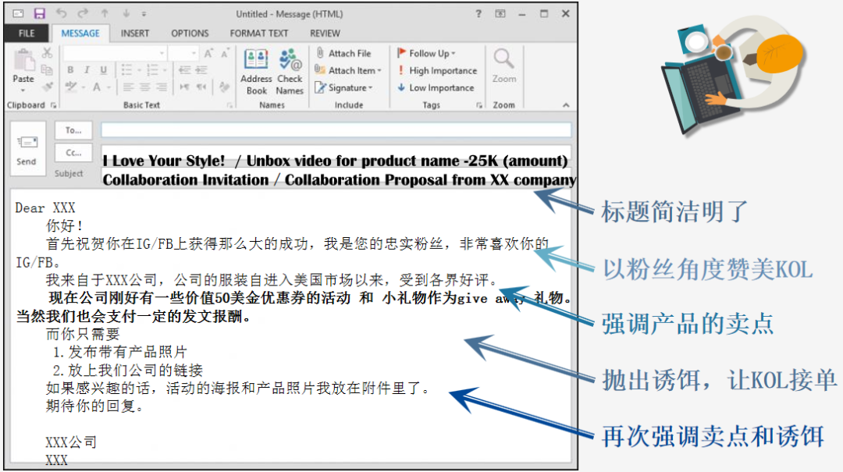This screenshot has height=472, width=843.
Task: Click Attach File
Action: tap(343, 53)
